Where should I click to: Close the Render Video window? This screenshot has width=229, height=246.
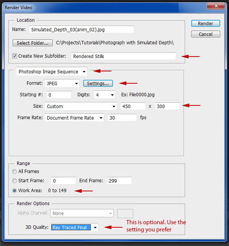click(x=216, y=6)
